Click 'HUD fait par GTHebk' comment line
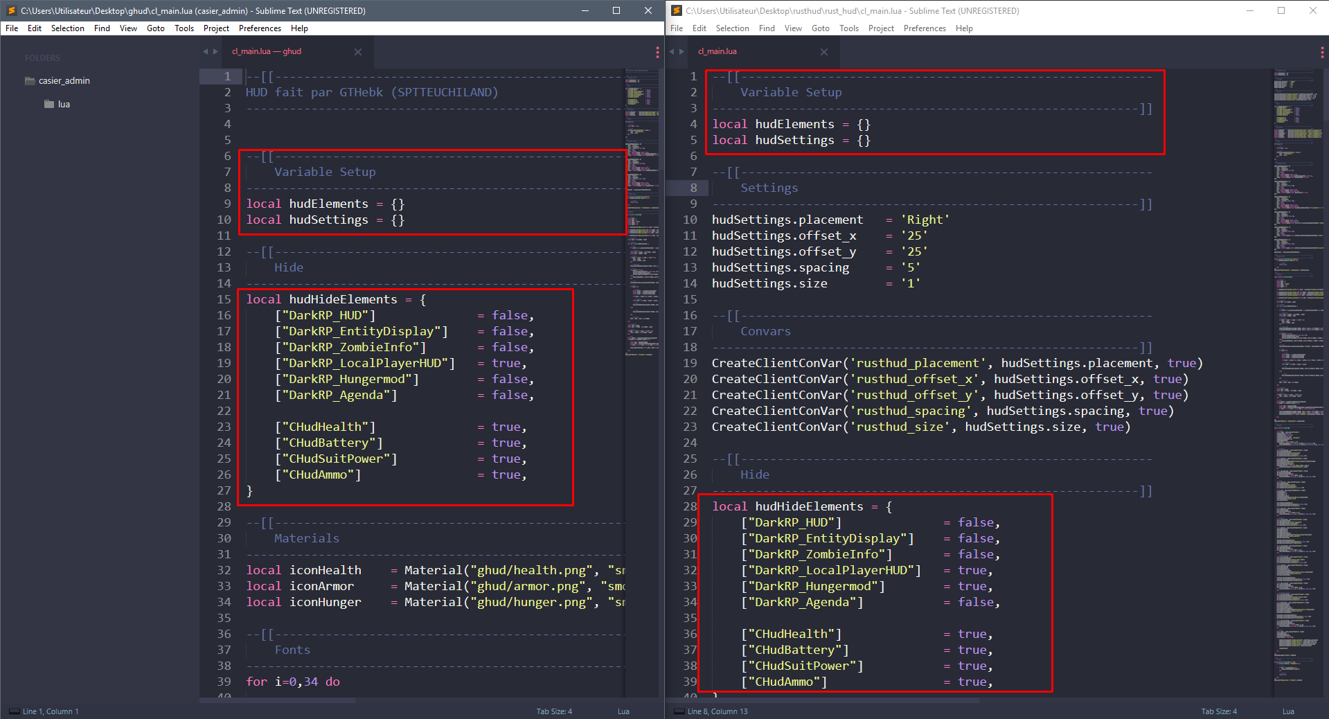 [372, 92]
